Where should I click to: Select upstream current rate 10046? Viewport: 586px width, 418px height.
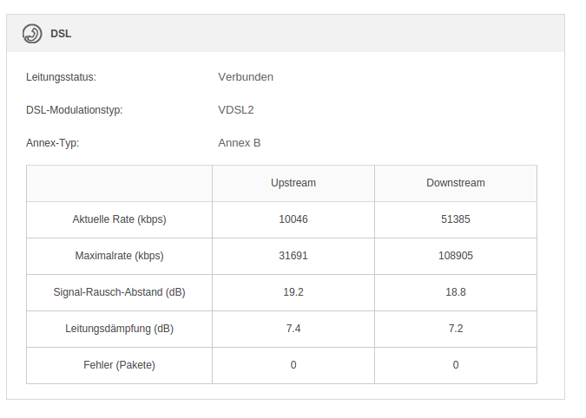point(293,219)
